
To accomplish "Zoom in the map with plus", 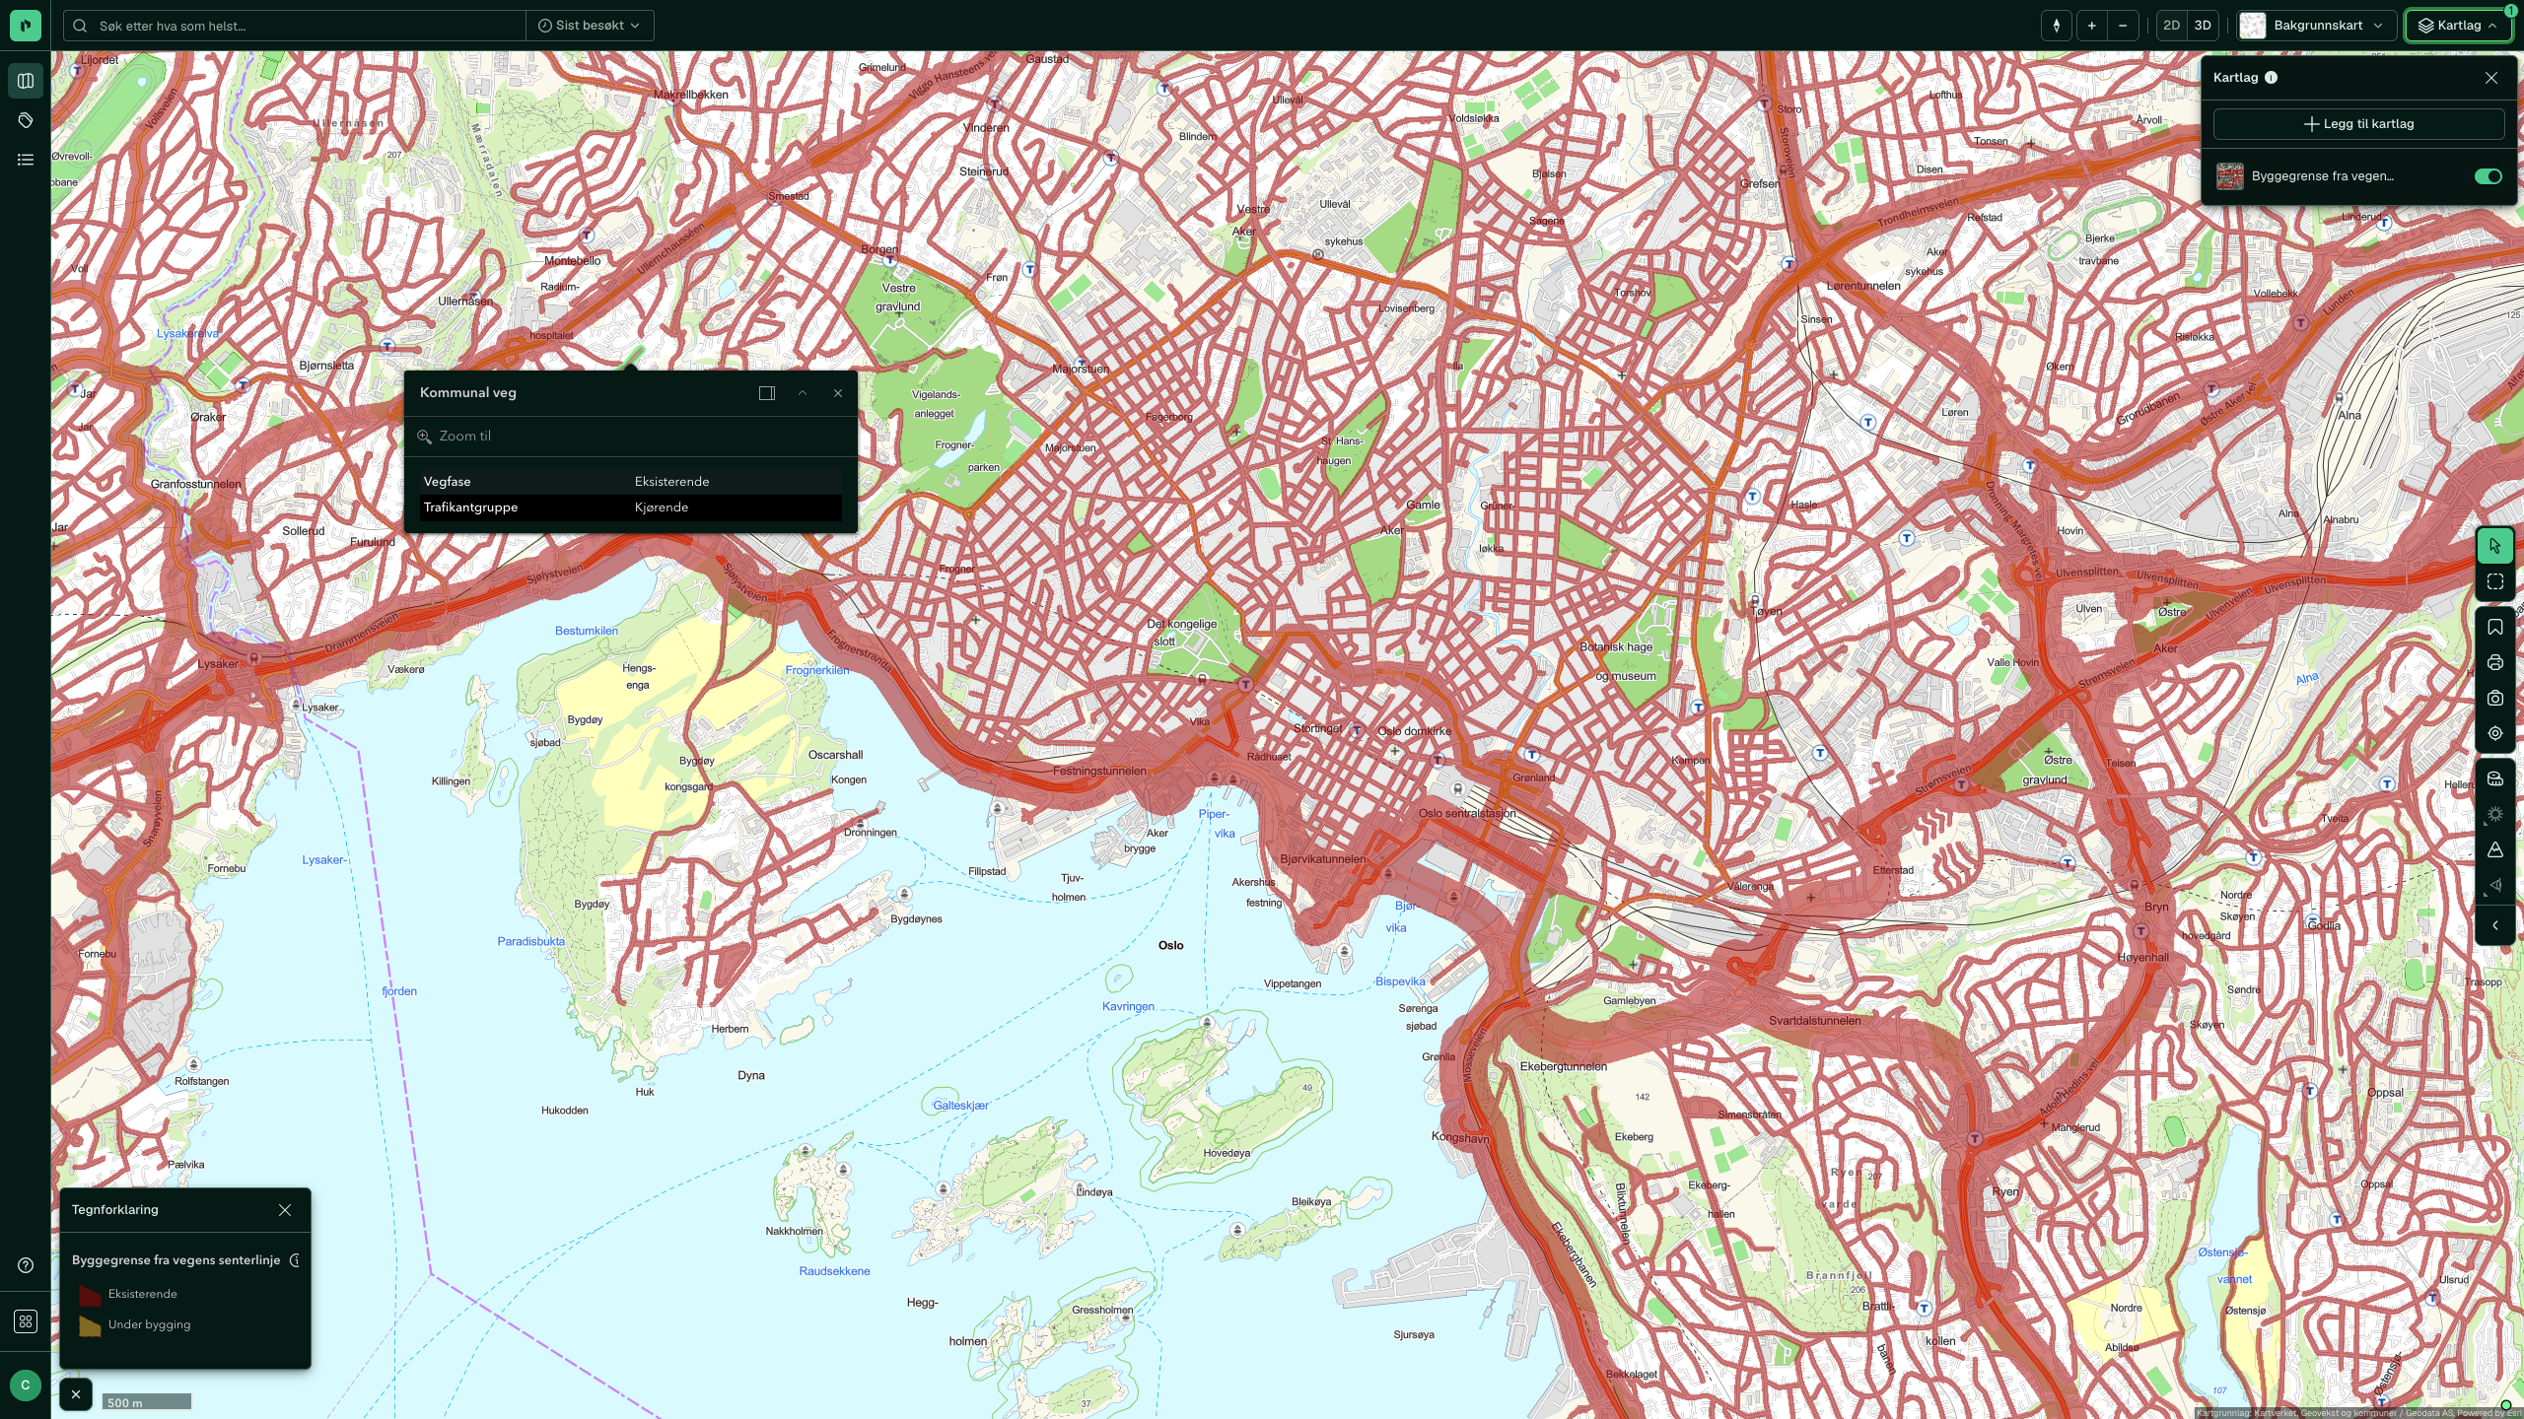I will (2091, 26).
